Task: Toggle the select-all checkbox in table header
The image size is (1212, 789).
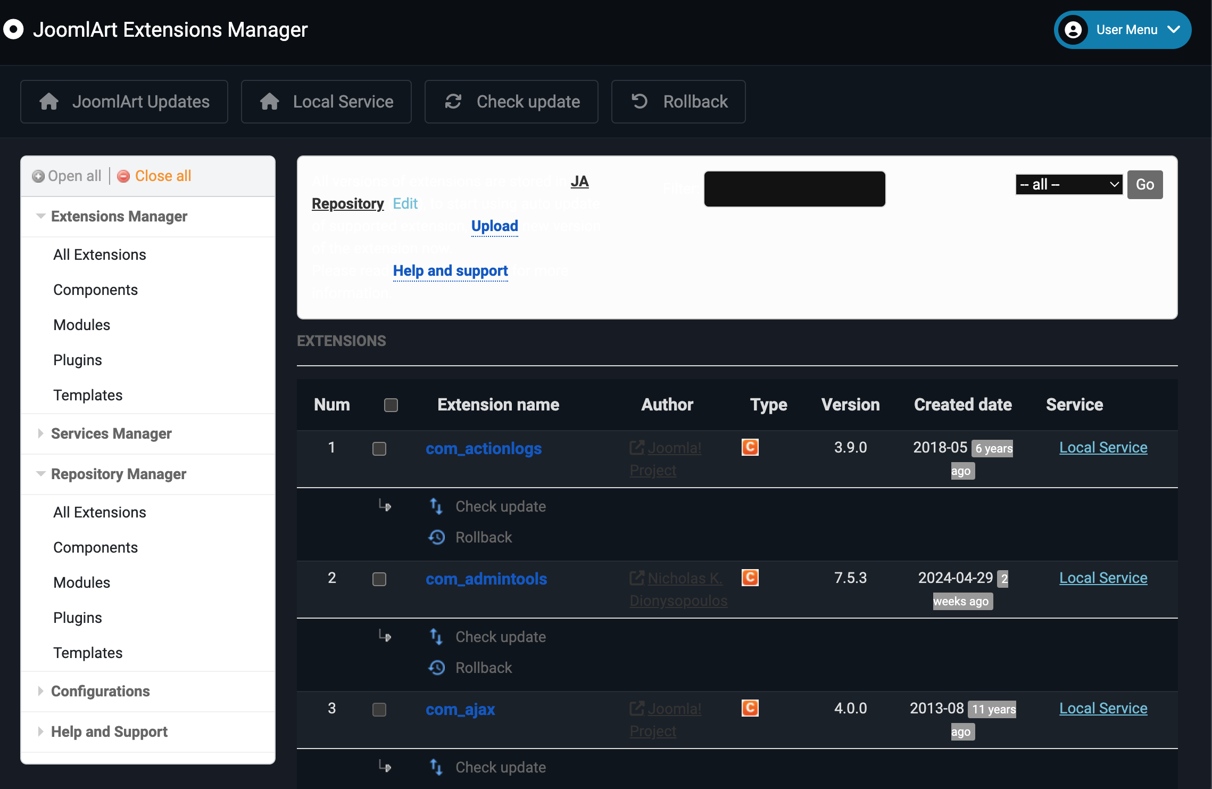Action: point(391,405)
